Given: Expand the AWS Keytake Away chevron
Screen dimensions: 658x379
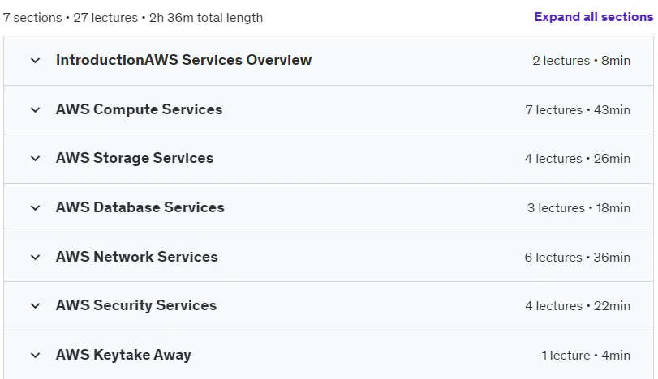Looking at the screenshot, I should click(x=35, y=356).
